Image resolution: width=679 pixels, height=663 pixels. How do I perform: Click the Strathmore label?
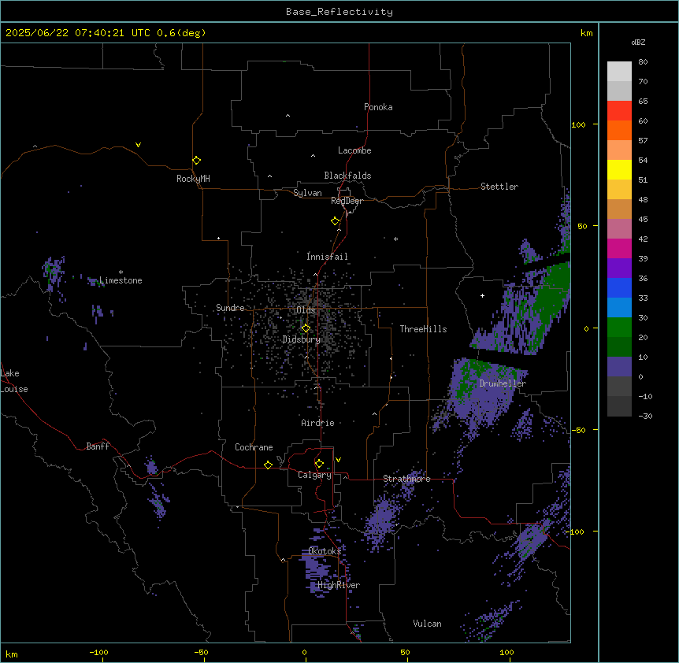[406, 479]
